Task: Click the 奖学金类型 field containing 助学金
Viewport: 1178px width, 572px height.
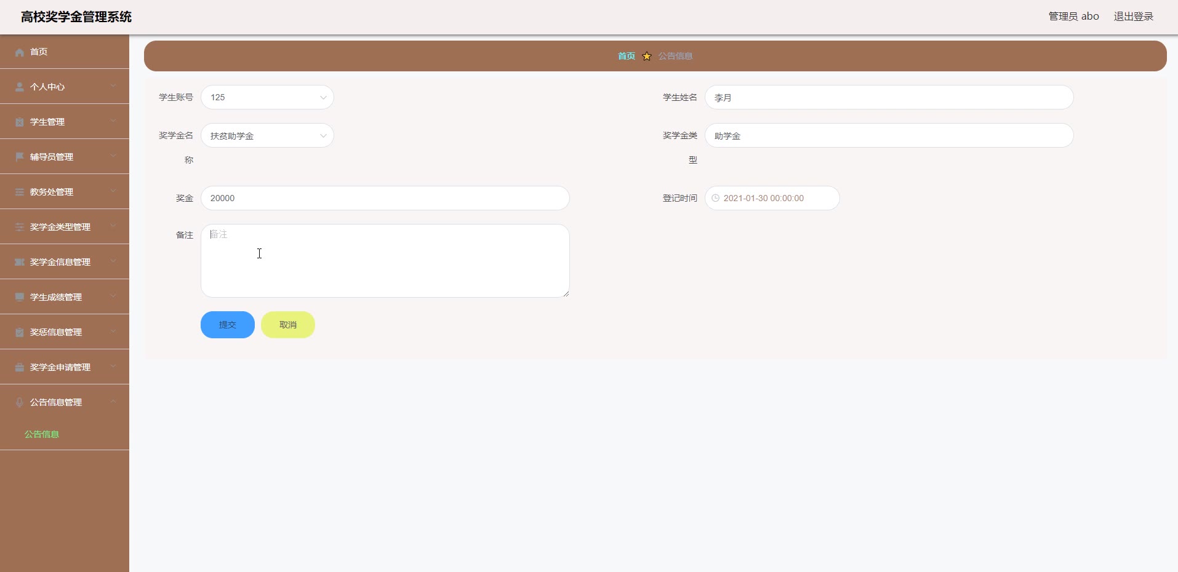Action: pos(889,135)
